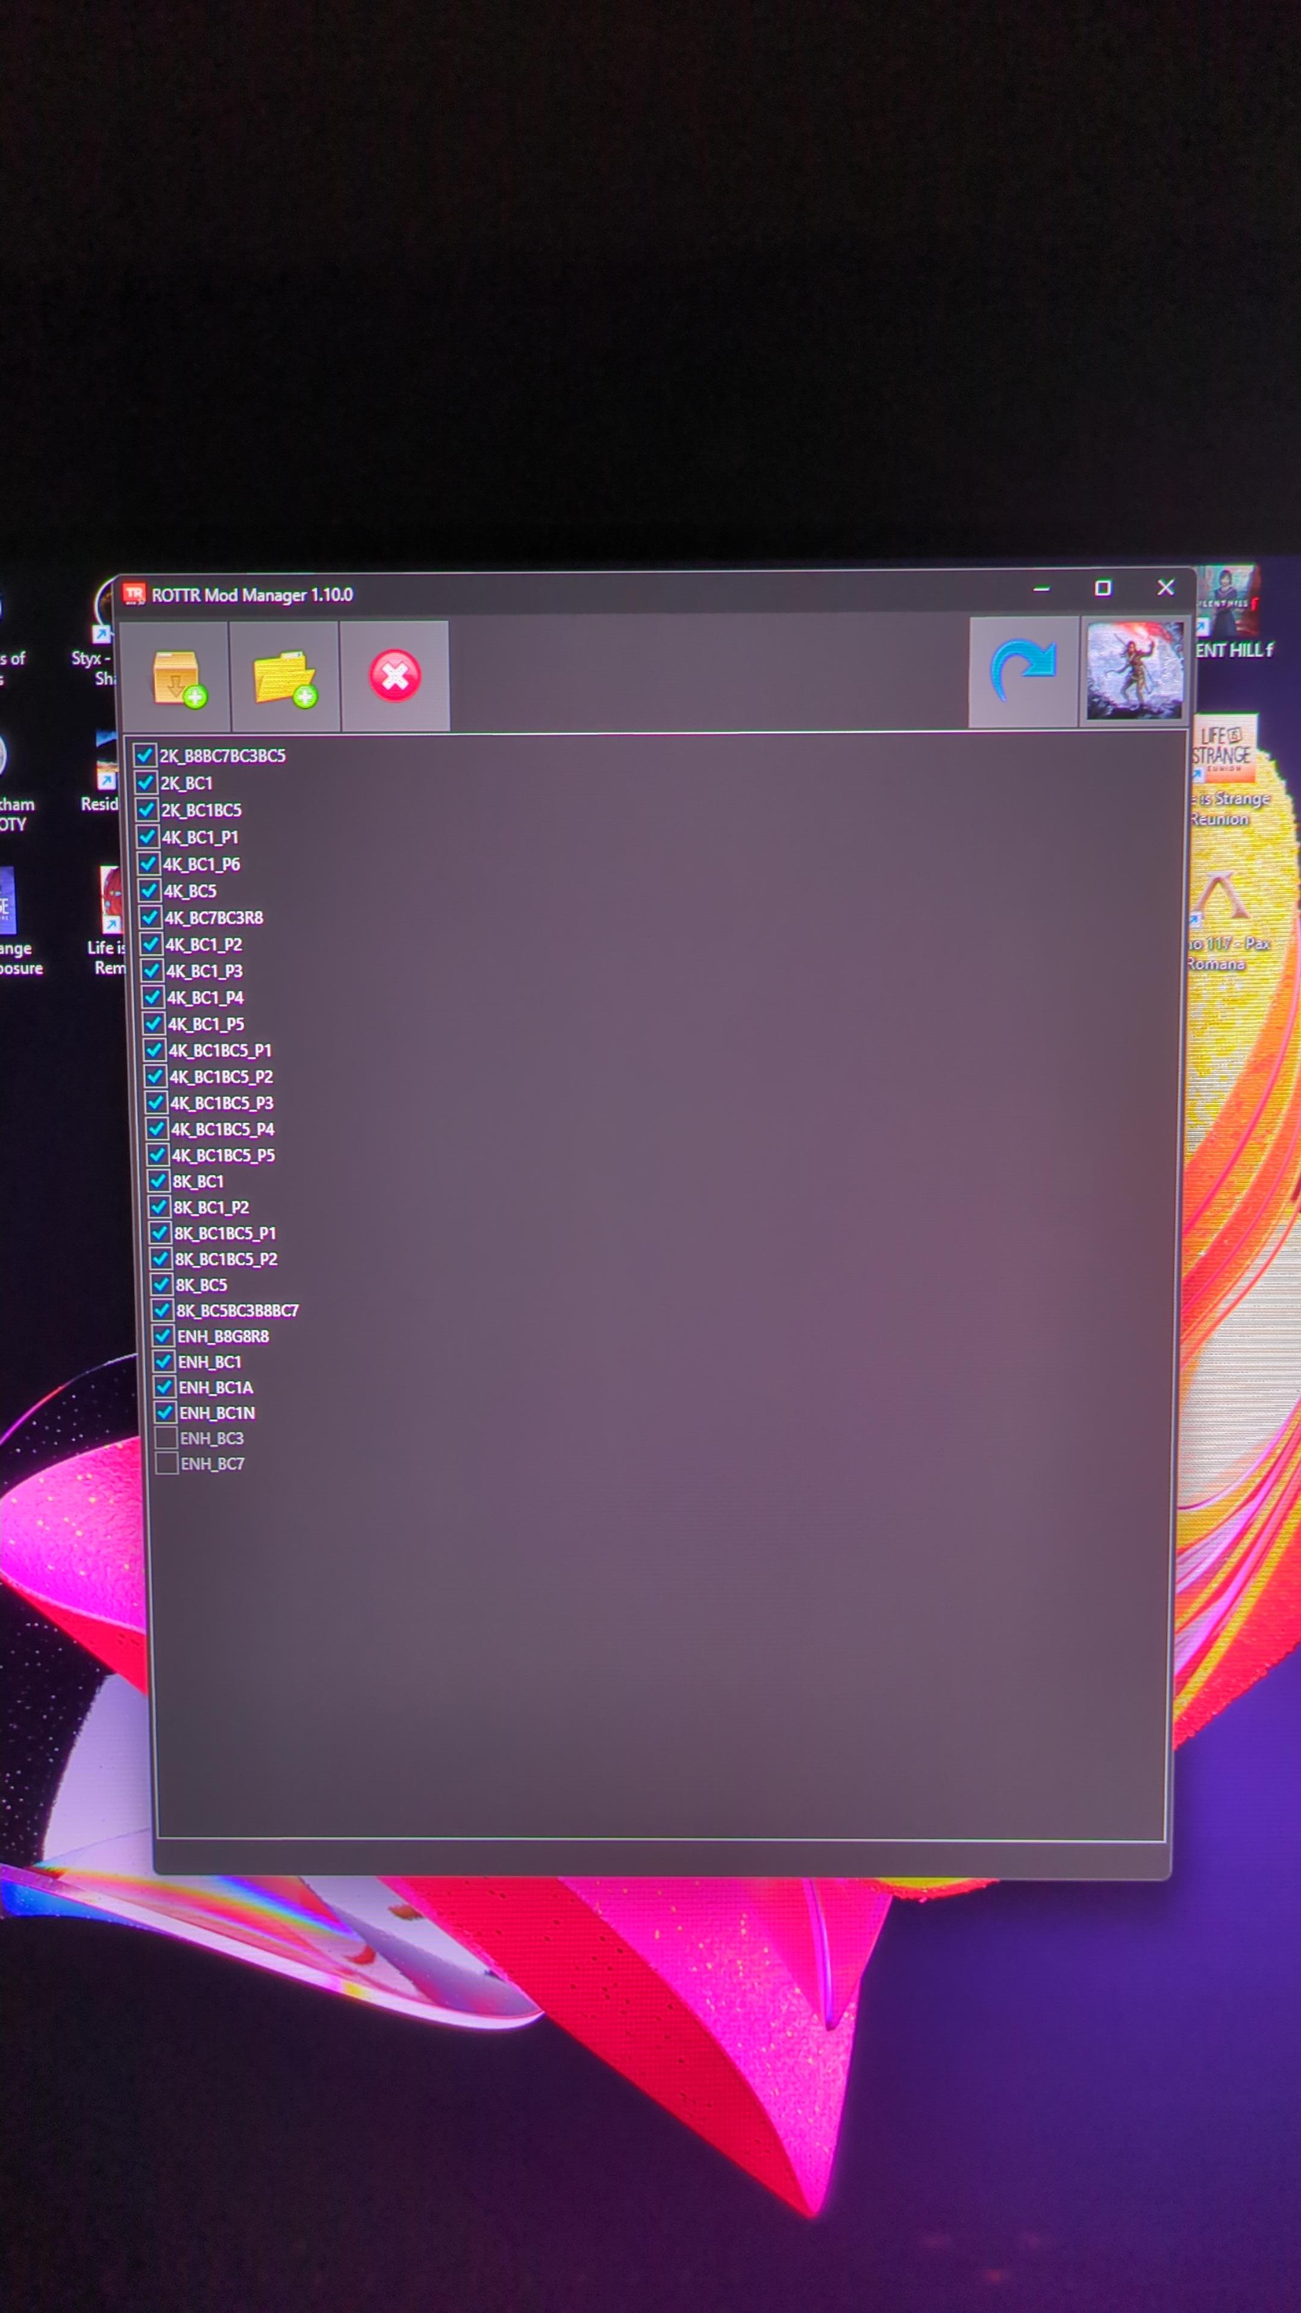Image resolution: width=1301 pixels, height=2313 pixels.
Task: Select the ENH_B8G8R8 mod name
Action: click(x=223, y=1336)
